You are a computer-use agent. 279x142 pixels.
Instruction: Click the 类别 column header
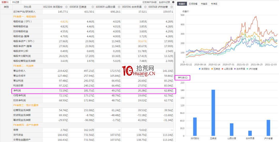6,7
